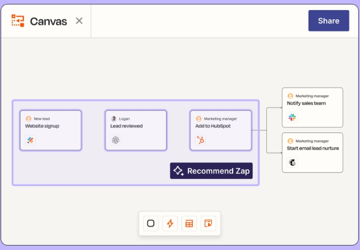
Task: Click the Recommend Zap button
Action: click(x=212, y=171)
